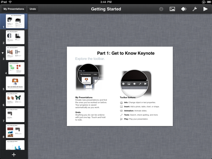Collapse the slide 3 group triangle
The width and height of the screenshot is (212, 159).
3,53
